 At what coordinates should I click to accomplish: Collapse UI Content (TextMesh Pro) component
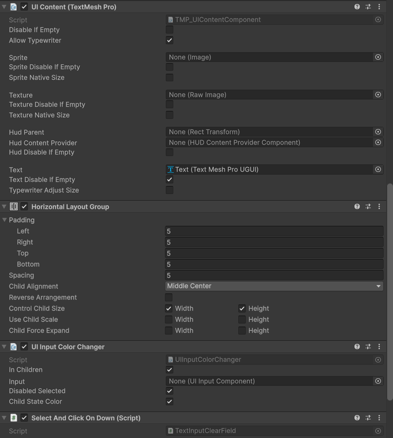pyautogui.click(x=4, y=7)
